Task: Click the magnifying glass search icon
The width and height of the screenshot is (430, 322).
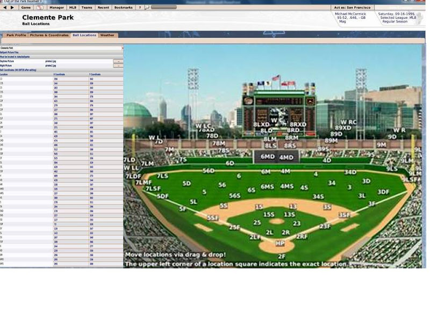Action: click(x=147, y=8)
